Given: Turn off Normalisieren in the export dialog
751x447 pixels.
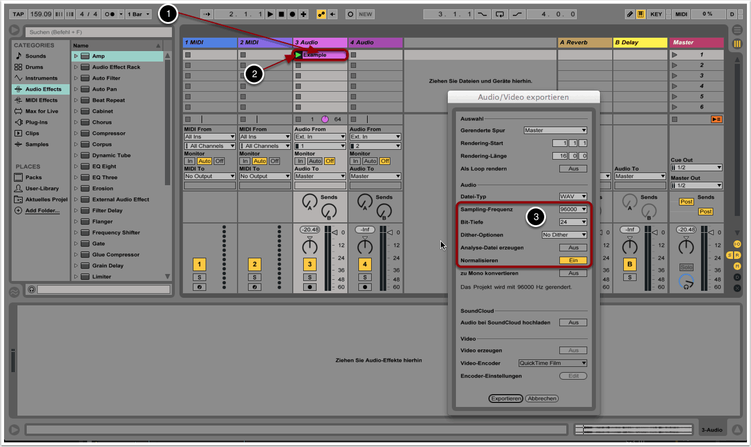Looking at the screenshot, I should (x=573, y=261).
